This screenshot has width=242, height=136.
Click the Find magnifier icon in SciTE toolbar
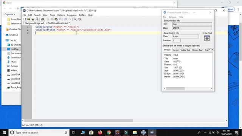(x=75, y=19)
